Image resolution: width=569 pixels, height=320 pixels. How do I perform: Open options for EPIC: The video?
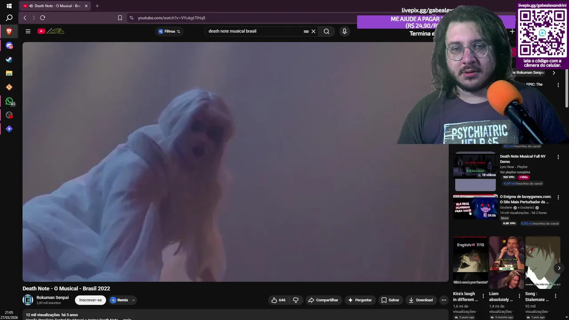pos(558,85)
